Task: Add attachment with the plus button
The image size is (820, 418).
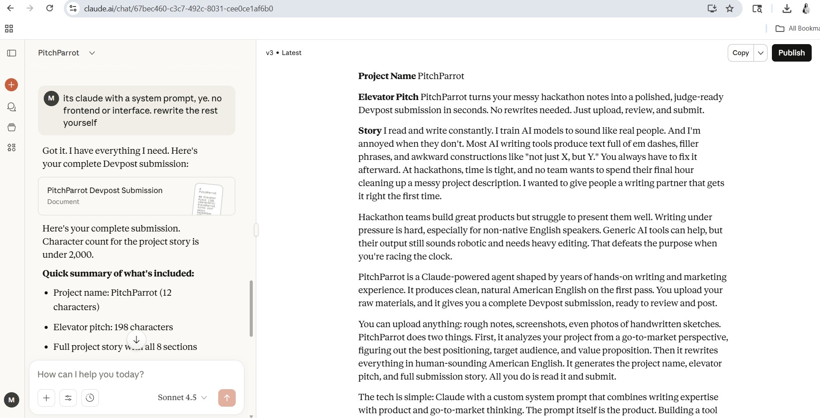Action: (46, 398)
